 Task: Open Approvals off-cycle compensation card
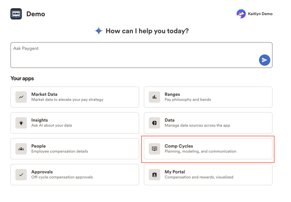pos(75,174)
